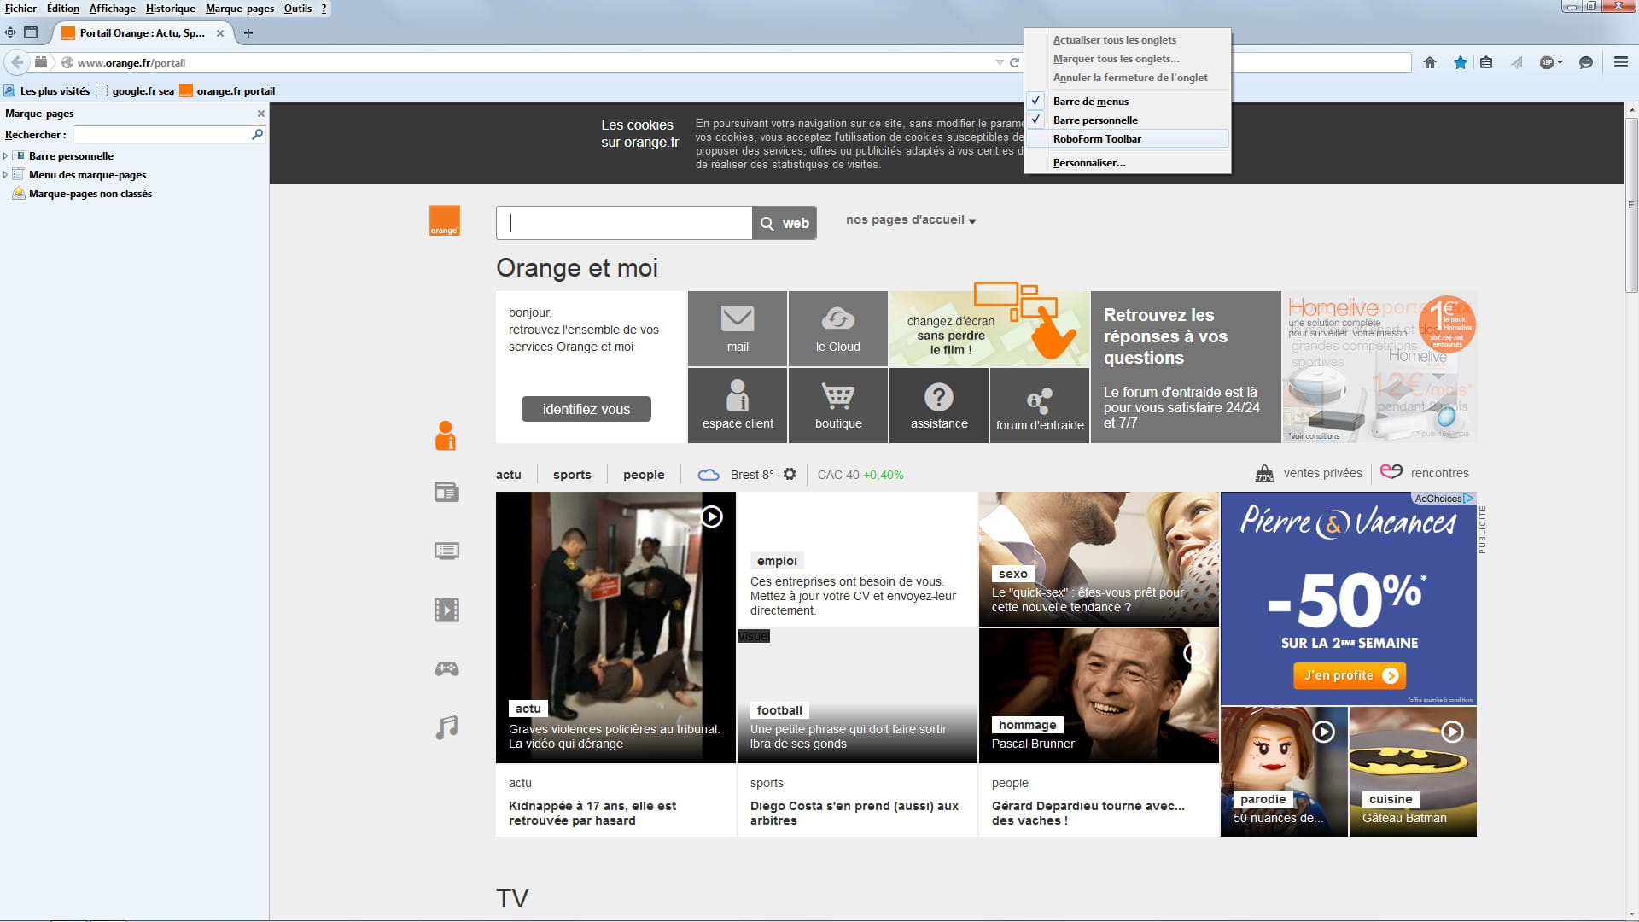Uncheck Barre personnelle option

point(1094,120)
